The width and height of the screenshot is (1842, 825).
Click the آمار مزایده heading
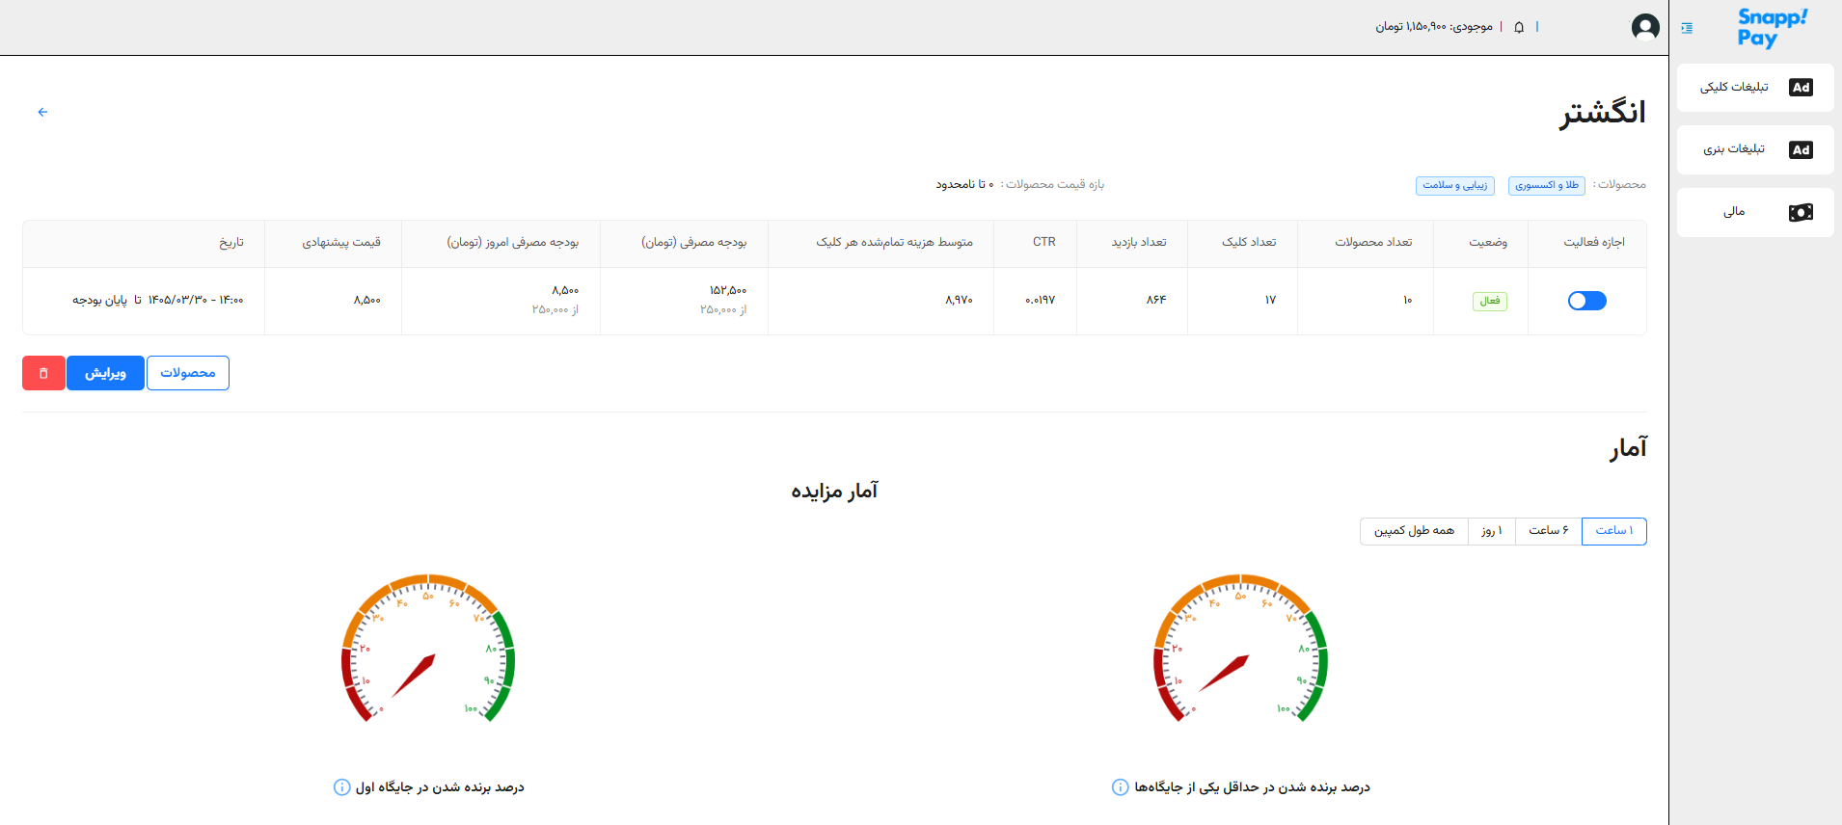pos(834,492)
